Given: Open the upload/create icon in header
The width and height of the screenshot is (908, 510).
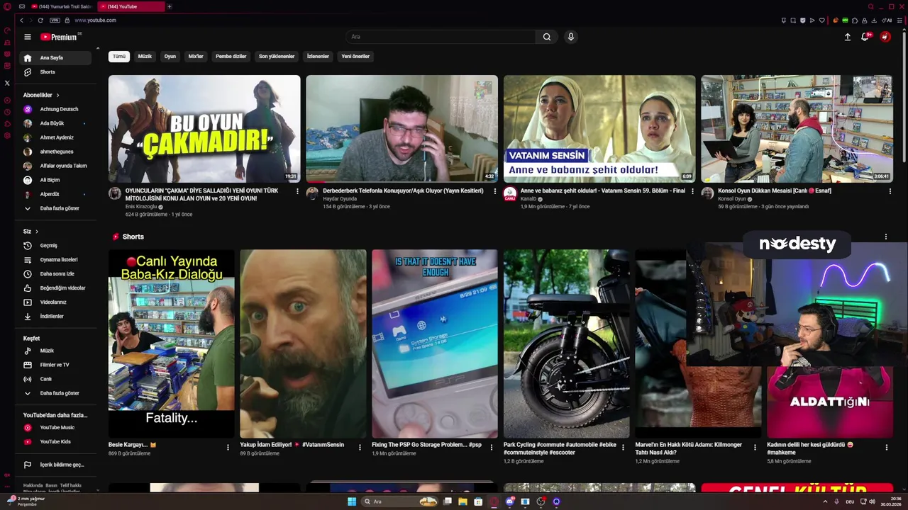Looking at the screenshot, I should click(847, 37).
